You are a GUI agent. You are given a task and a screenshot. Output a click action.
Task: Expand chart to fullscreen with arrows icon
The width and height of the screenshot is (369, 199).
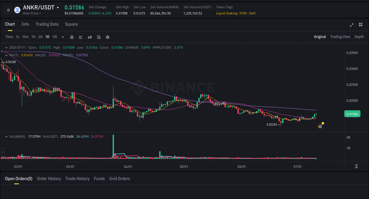[352, 25]
